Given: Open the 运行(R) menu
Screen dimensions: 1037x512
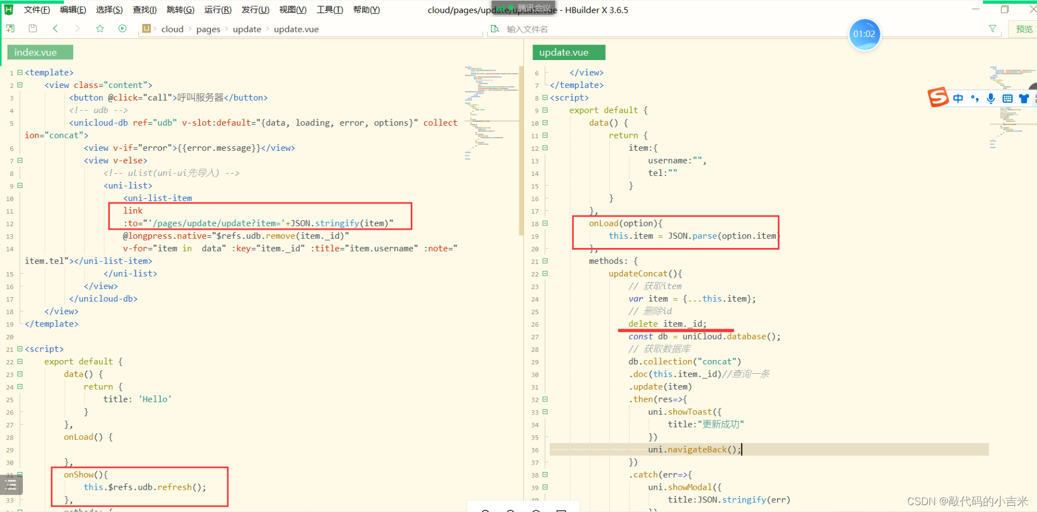Looking at the screenshot, I should pos(218,10).
